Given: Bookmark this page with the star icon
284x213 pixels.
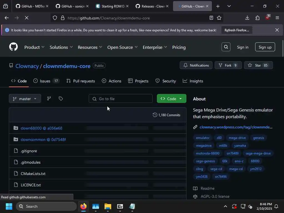Looking at the screenshot, I should [x=219, y=18].
